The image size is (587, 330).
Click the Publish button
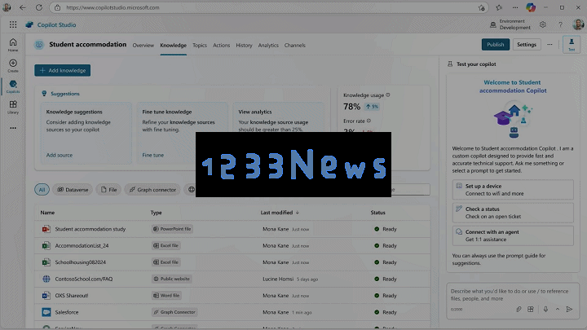tap(496, 45)
